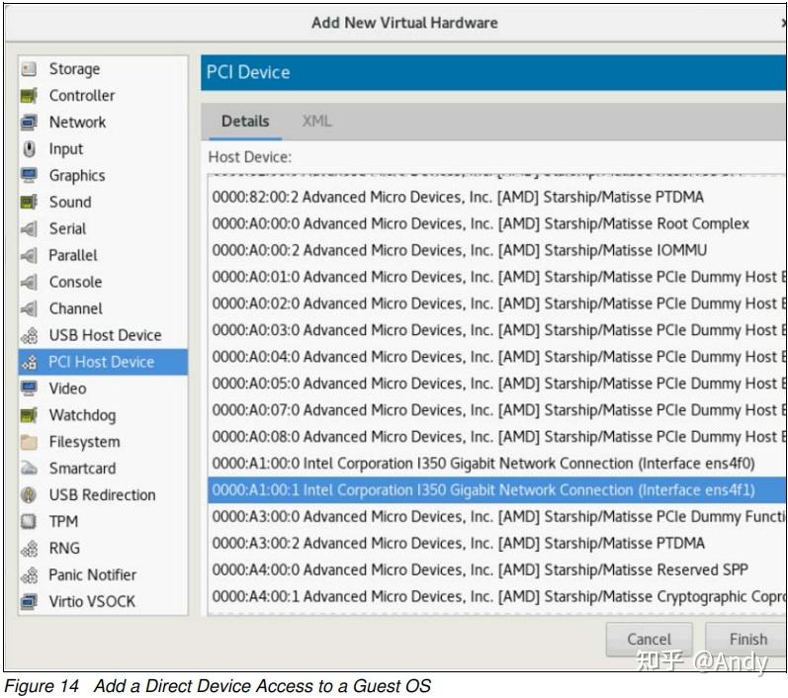Select RNG in hardware list
The height and width of the screenshot is (698, 788).
65,548
